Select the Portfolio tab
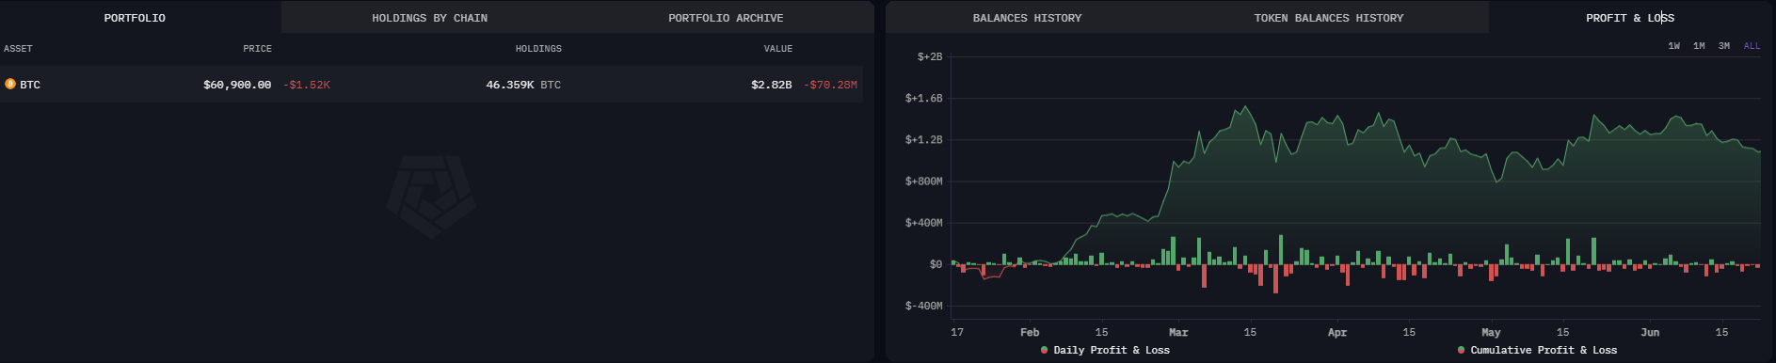1776x363 pixels. pyautogui.click(x=135, y=18)
